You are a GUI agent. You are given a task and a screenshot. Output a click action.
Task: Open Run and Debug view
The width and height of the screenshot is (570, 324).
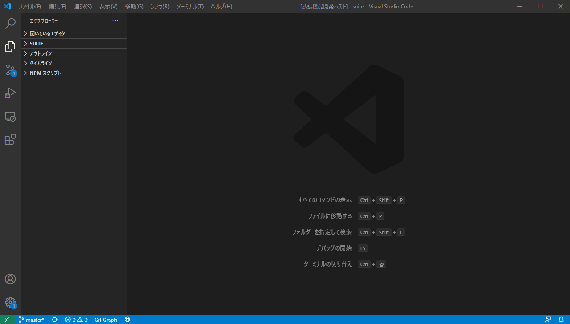[10, 93]
